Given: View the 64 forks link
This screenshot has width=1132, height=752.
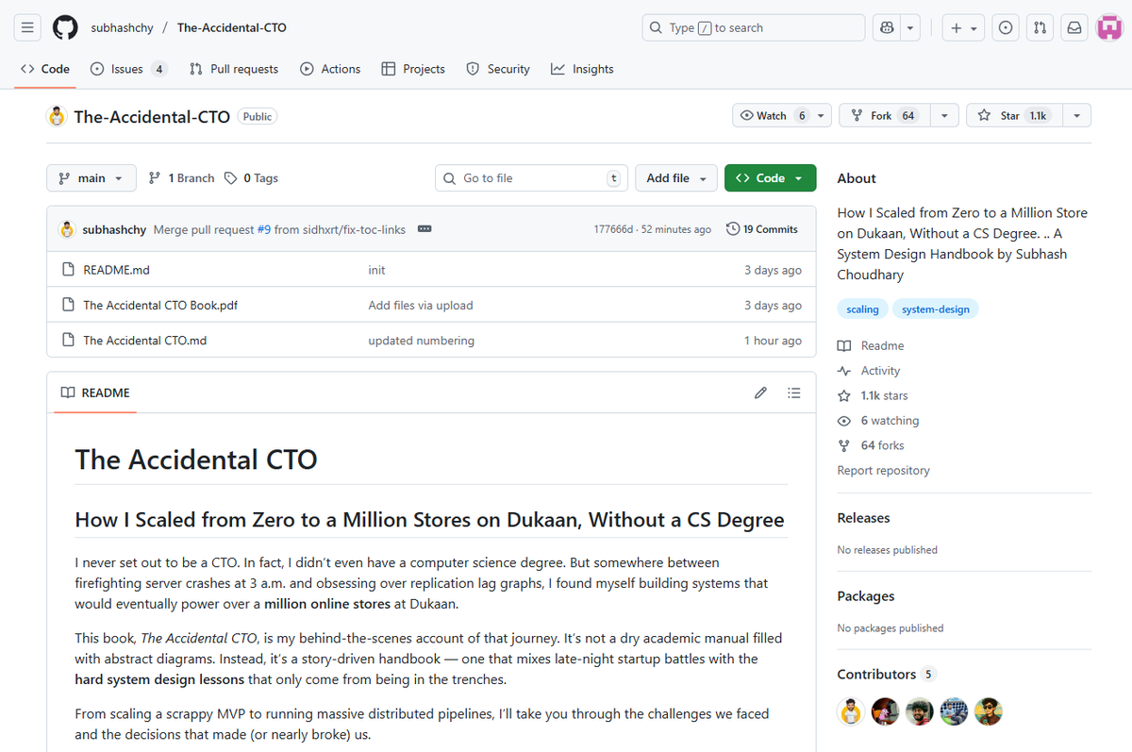Looking at the screenshot, I should (x=871, y=445).
